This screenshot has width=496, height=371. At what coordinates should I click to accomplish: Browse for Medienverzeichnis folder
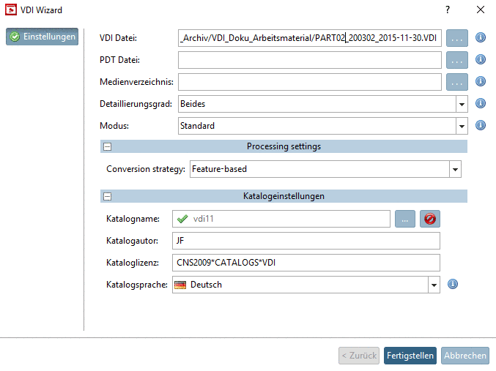point(456,82)
